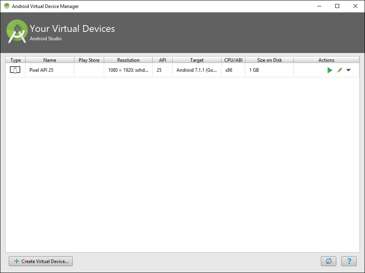The height and width of the screenshot is (273, 365).
Task: Edit the Pixel API 25 device
Action: (339, 70)
